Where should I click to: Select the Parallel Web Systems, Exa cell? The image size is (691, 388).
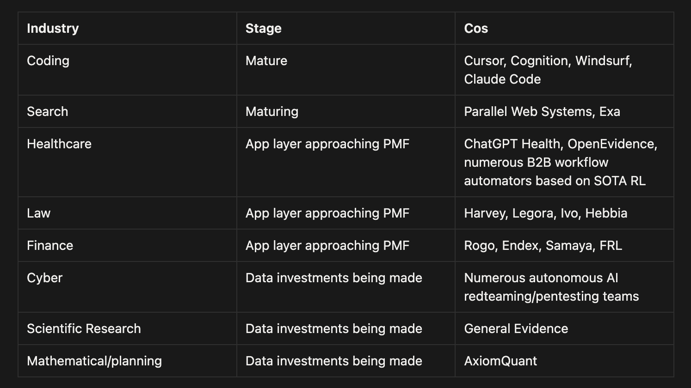coord(564,111)
